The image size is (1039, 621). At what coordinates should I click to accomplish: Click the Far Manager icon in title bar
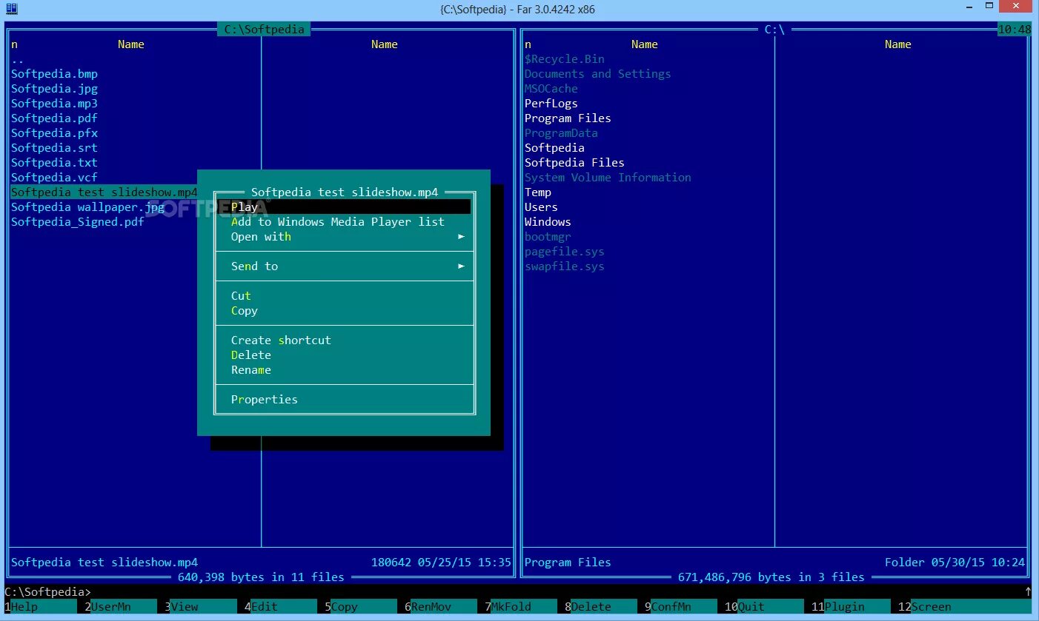pos(11,9)
